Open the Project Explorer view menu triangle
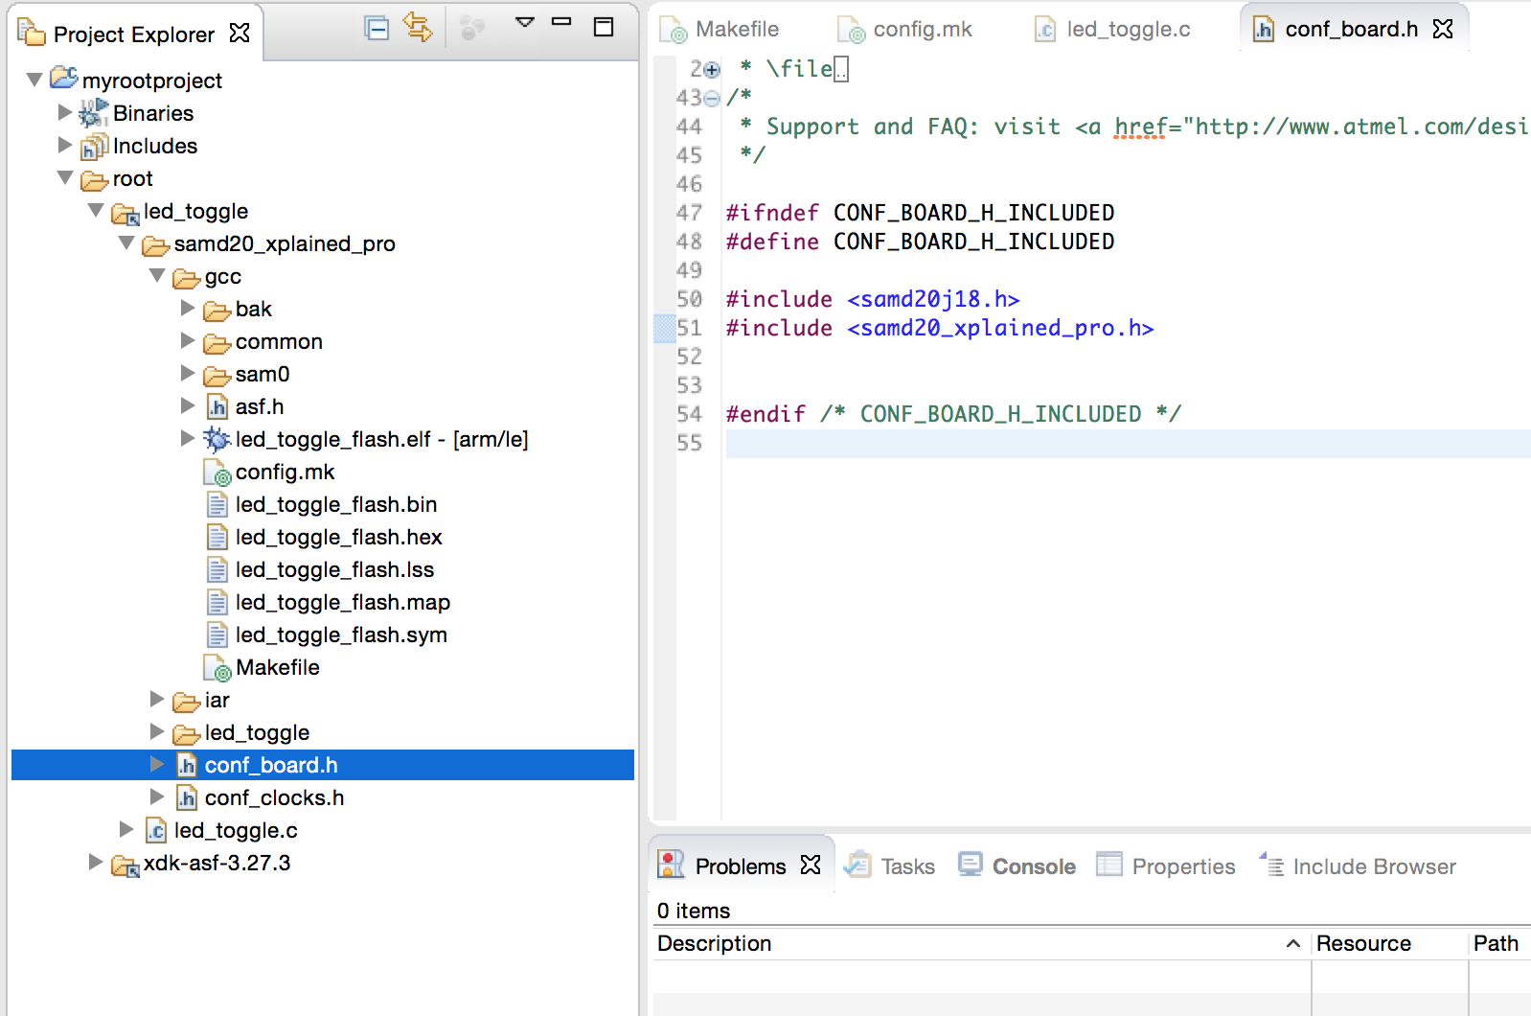1531x1016 pixels. click(x=524, y=21)
